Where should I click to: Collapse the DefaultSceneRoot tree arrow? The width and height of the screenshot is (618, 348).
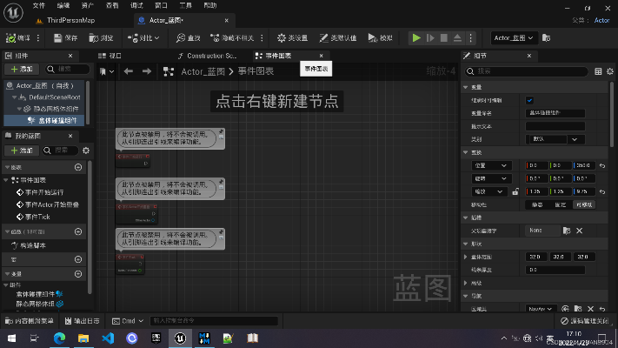coord(14,97)
